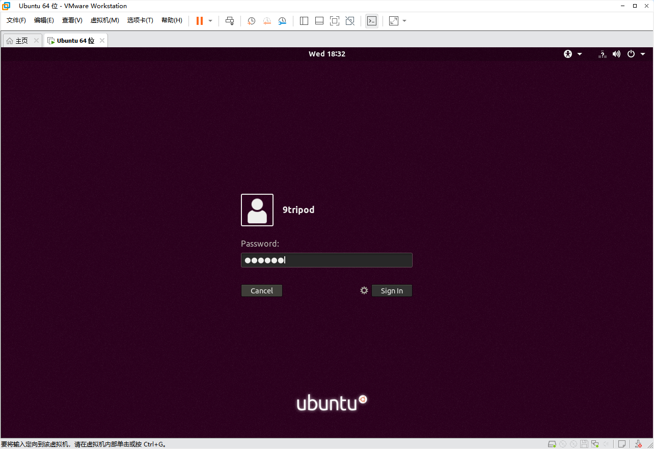The height and width of the screenshot is (449, 654).
Task: Toggle the console view toolbar button
Action: tap(372, 21)
